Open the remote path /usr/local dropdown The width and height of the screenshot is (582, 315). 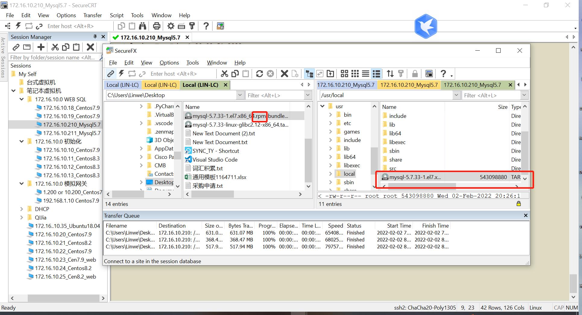click(456, 95)
